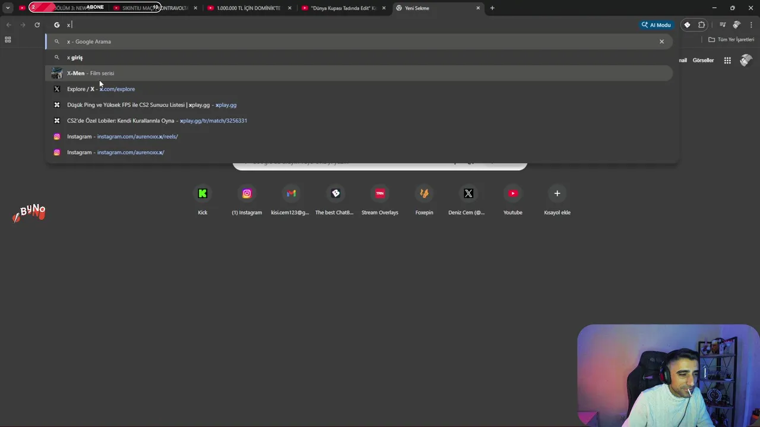Reload the page with refresh icon
Viewport: 760px width, 427px height.
tap(37, 25)
